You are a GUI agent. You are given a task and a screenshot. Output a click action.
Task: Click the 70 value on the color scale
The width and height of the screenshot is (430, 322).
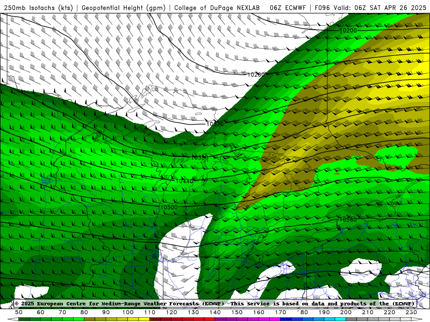point(62,312)
